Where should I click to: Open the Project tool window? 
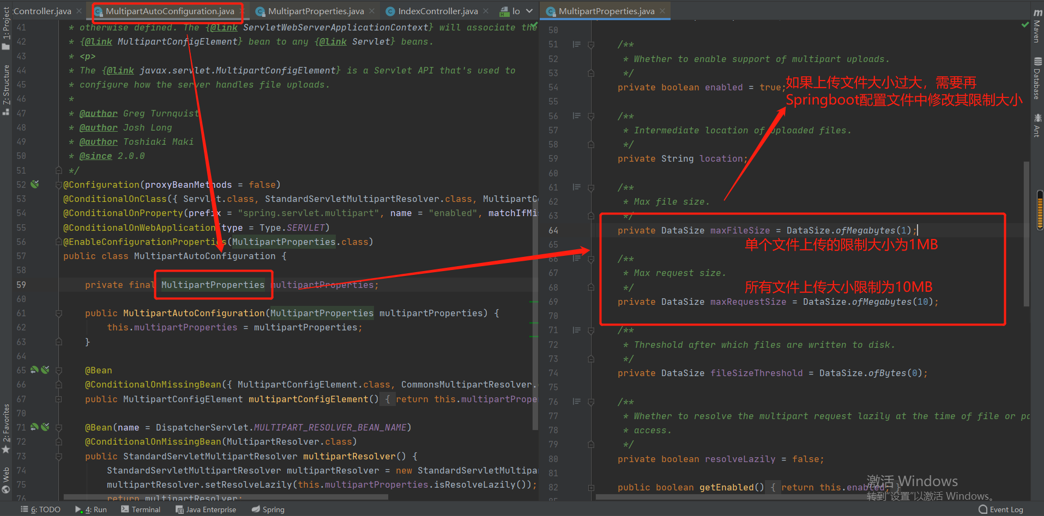[x=6, y=28]
